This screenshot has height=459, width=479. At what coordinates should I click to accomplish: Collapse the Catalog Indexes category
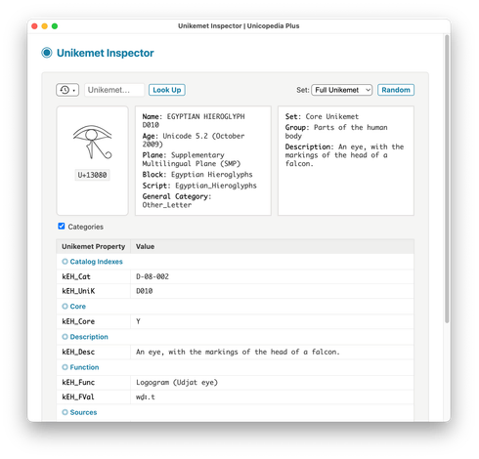click(x=92, y=262)
